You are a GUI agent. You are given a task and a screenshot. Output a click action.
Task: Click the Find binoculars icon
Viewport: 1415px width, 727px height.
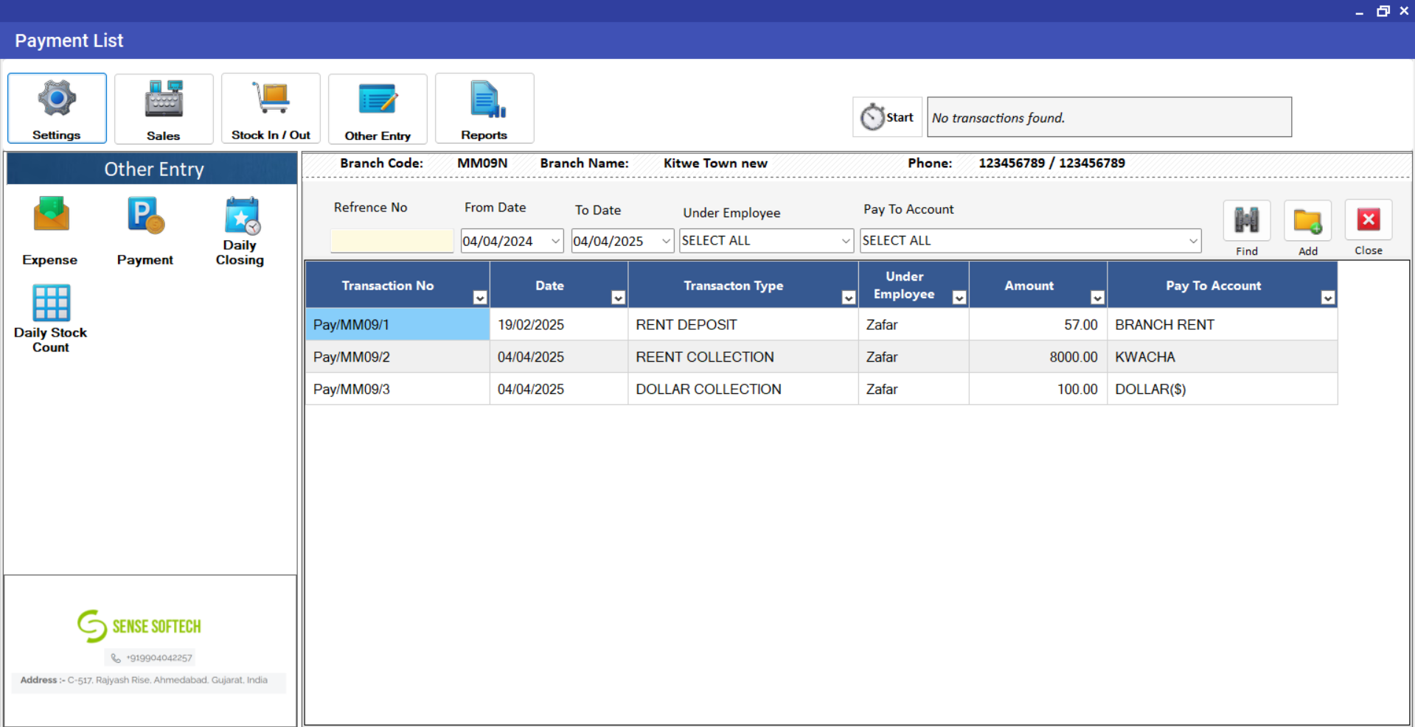coord(1247,220)
